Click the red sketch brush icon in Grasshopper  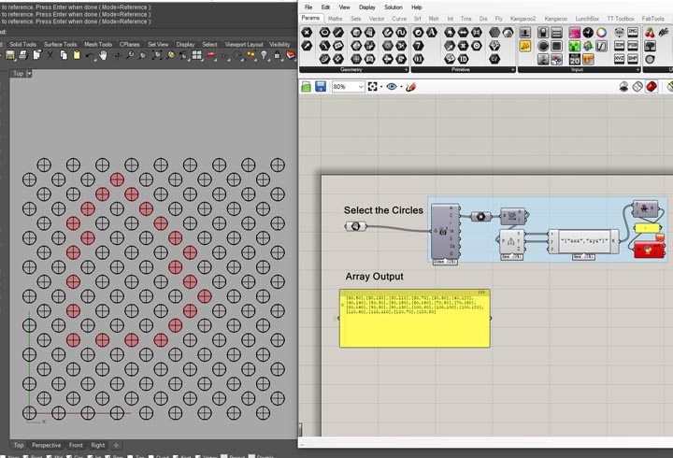pos(410,87)
